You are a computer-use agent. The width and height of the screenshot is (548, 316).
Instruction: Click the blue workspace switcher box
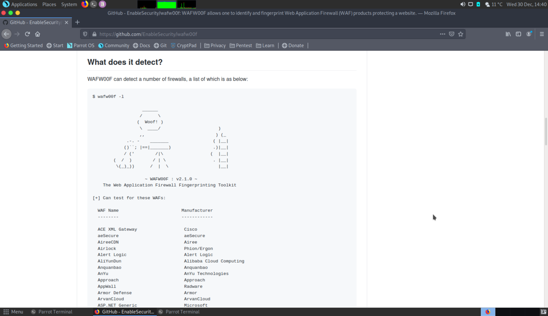click(488, 312)
